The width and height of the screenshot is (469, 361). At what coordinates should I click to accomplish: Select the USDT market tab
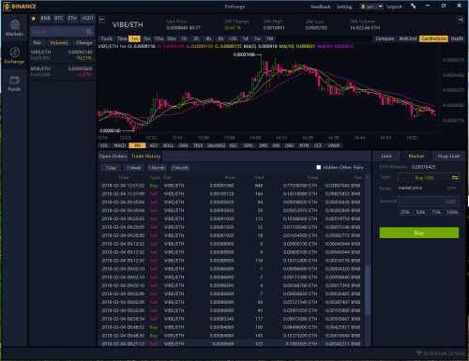point(87,18)
